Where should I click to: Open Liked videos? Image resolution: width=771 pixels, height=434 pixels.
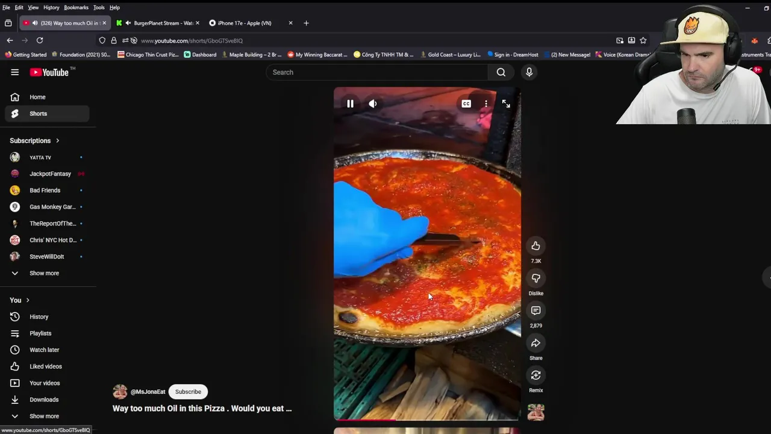point(47,366)
